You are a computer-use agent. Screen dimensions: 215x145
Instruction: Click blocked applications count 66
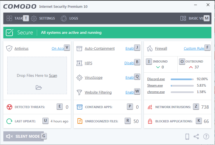[206, 121]
